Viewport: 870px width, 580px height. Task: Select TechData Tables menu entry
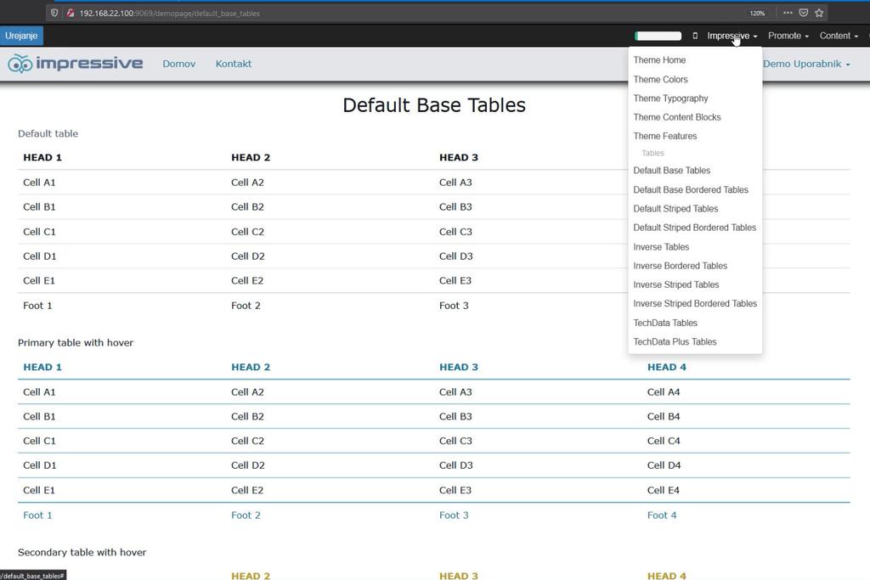click(664, 323)
